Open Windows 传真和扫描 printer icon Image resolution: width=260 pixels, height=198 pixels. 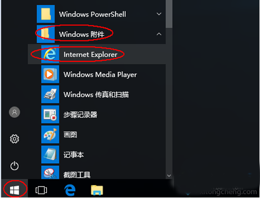[x=50, y=95]
